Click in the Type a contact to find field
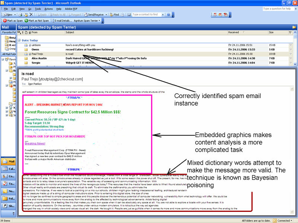This screenshot has width=298, height=223. pos(147,14)
